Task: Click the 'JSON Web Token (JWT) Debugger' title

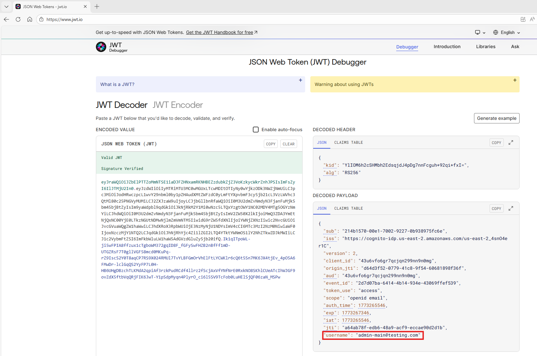Action: (307, 62)
